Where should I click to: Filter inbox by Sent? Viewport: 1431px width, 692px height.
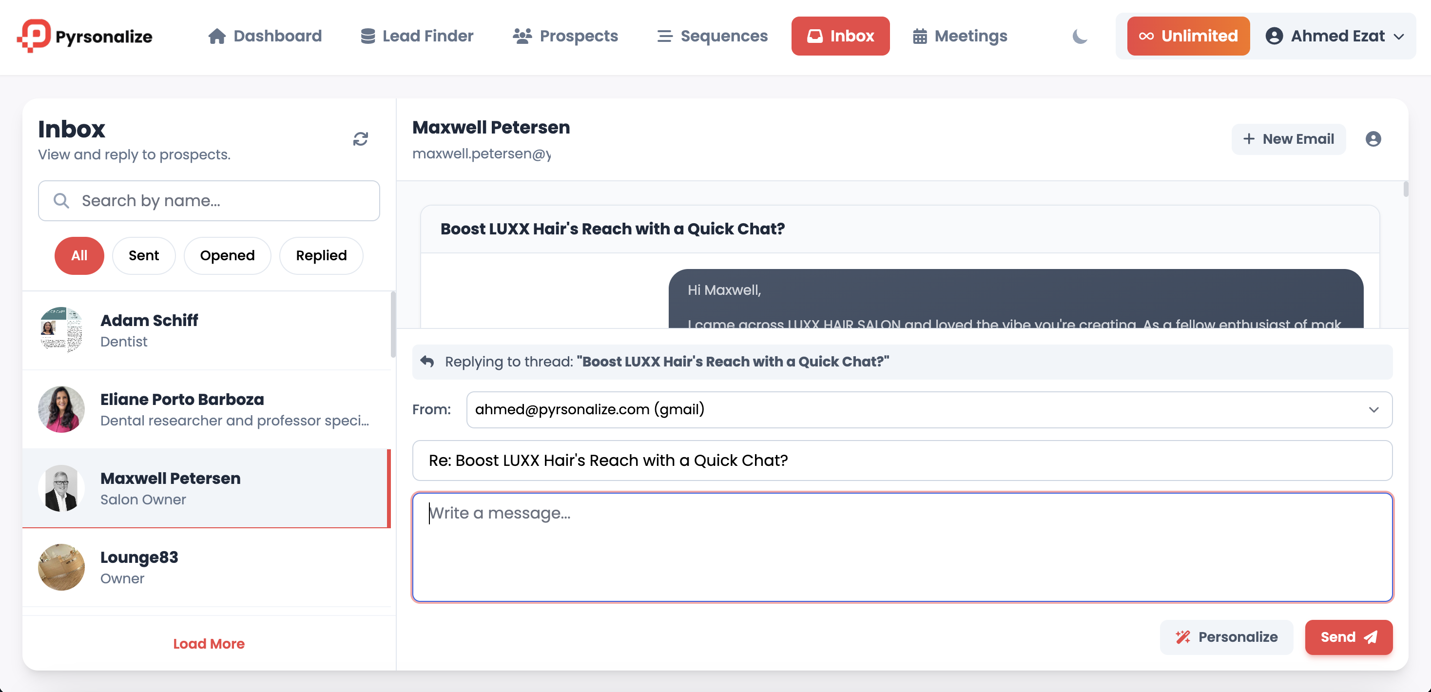[143, 255]
